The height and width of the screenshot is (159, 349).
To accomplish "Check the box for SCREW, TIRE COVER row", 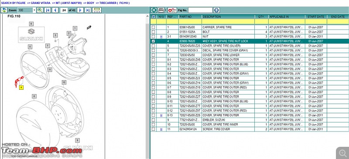I will [x=154, y=129].
